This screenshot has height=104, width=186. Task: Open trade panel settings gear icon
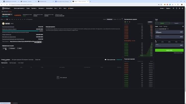coord(183,27)
